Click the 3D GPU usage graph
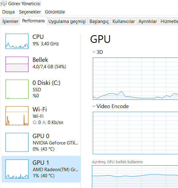The width and height of the screenshot is (178, 188). point(135,79)
